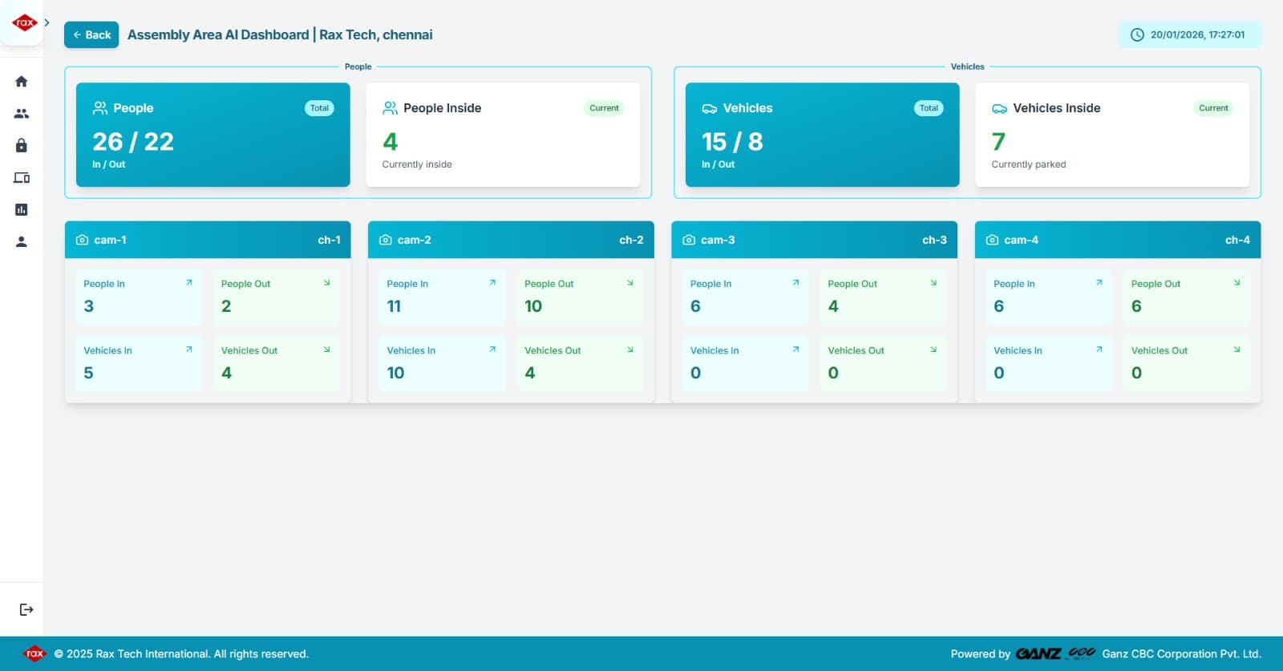Click the cam-1 camera header icon
Viewport: 1283px width, 671px height.
(x=82, y=240)
